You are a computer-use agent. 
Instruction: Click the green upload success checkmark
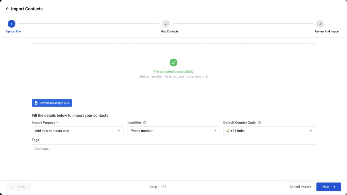click(x=173, y=63)
